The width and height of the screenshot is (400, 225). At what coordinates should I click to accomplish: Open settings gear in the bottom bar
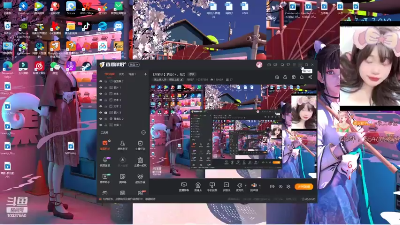288,186
